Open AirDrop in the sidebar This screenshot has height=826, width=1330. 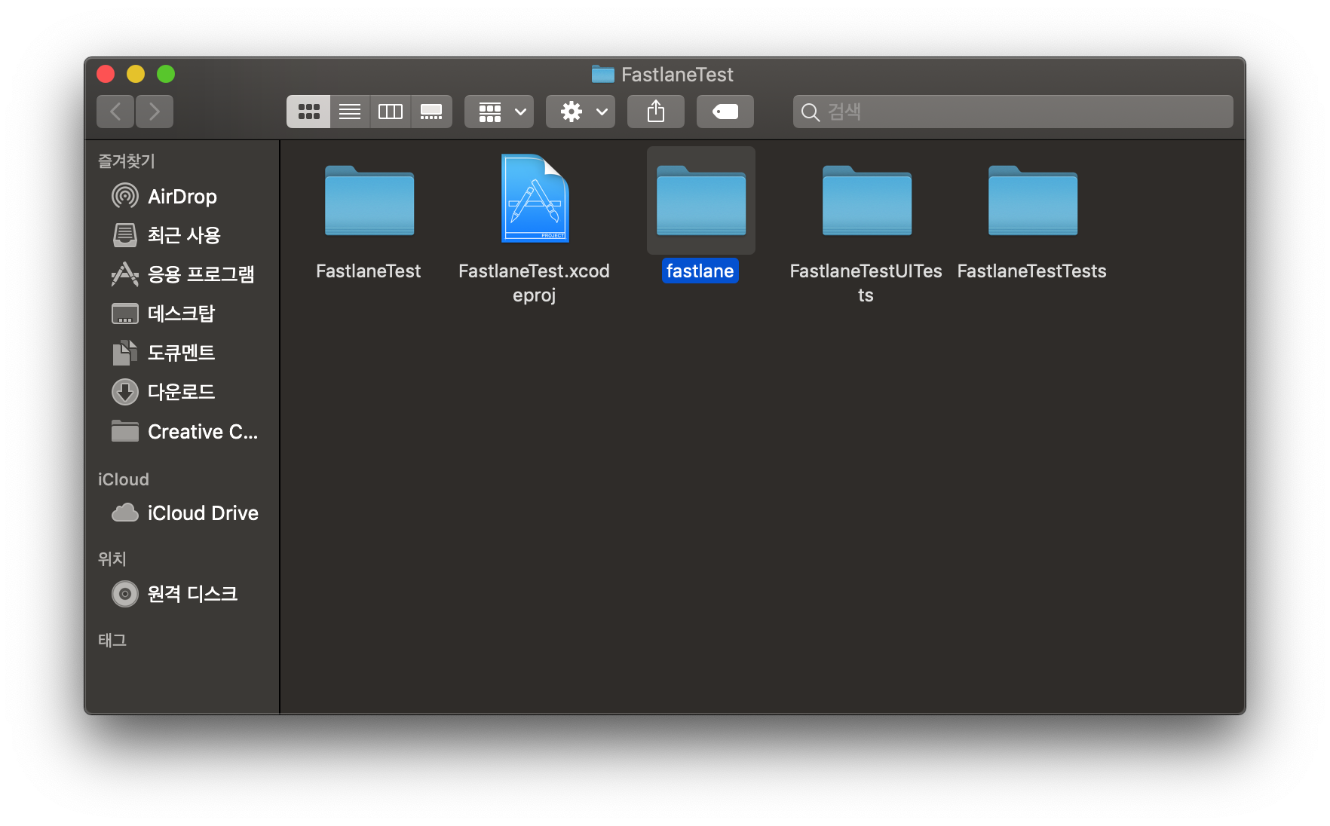pyautogui.click(x=181, y=197)
